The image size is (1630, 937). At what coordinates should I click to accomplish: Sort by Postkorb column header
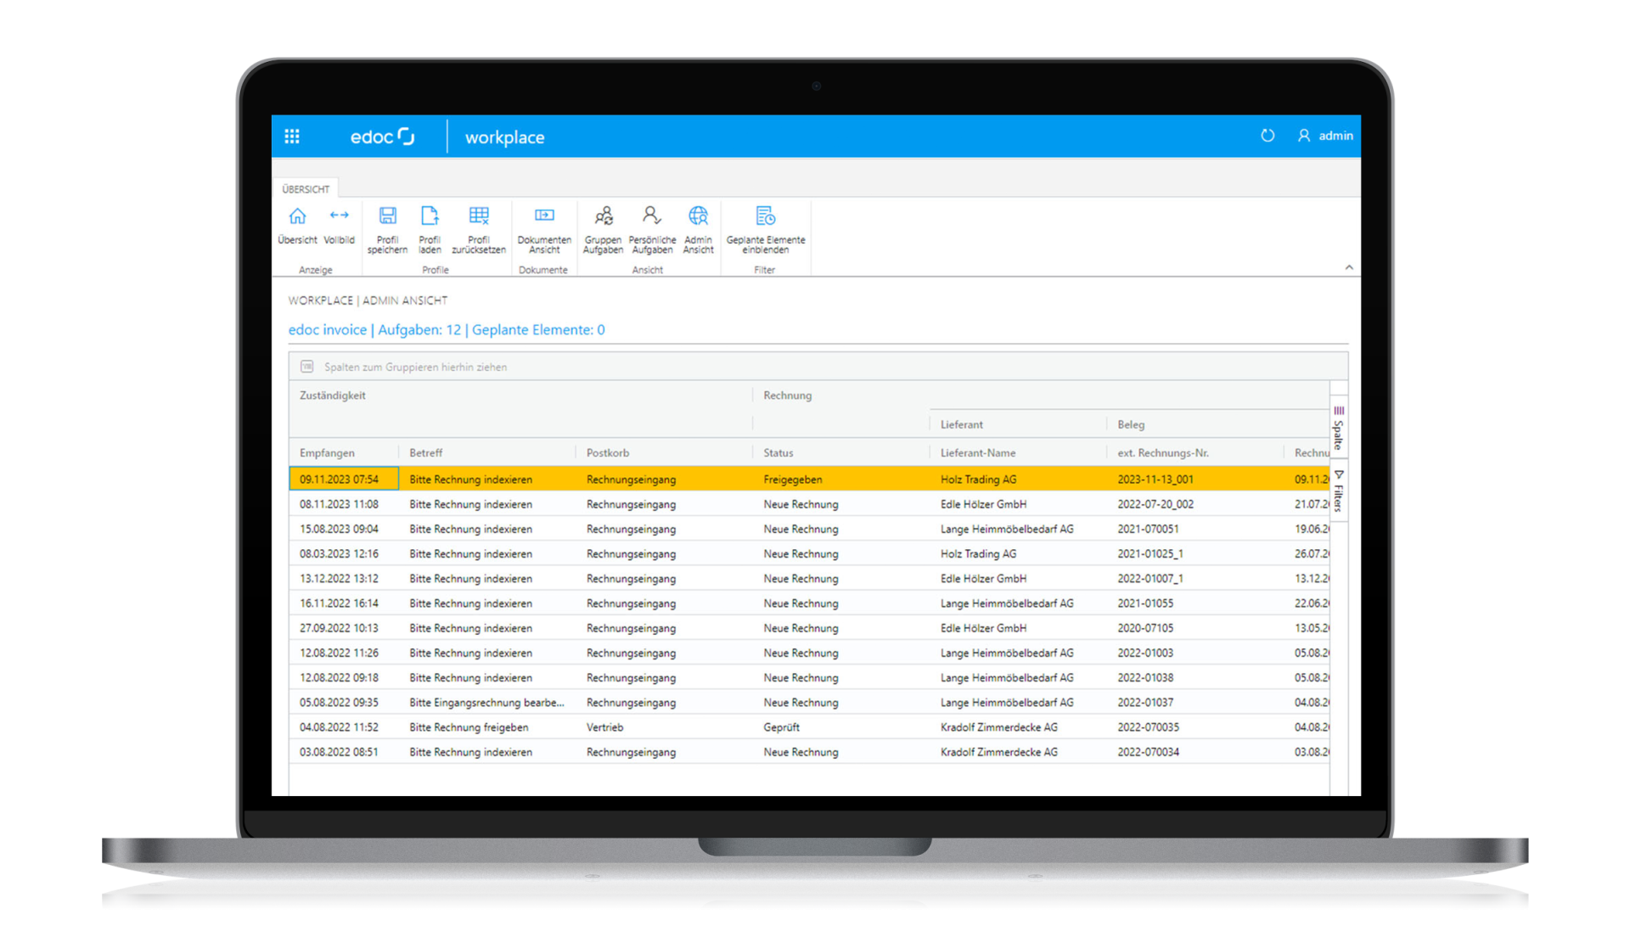tap(664, 452)
